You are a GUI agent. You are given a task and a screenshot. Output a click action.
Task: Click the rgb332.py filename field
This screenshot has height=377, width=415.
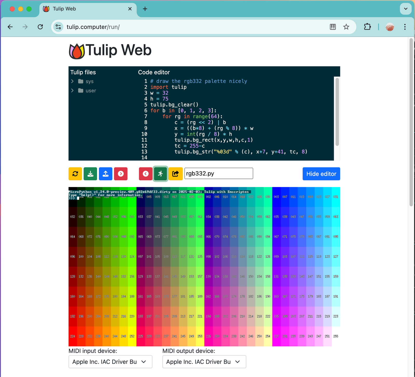click(218, 173)
